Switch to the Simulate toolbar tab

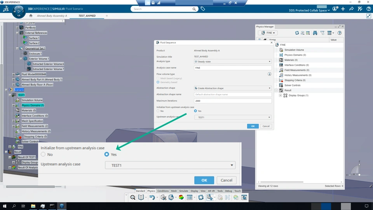pos(183,191)
